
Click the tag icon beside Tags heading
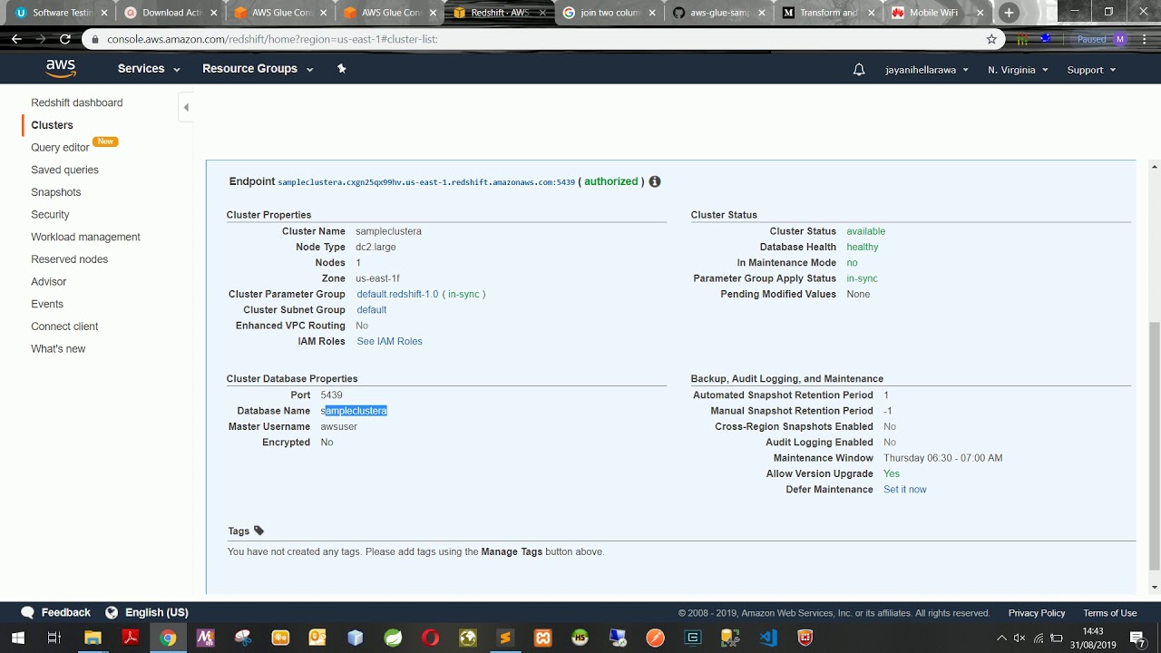[x=259, y=531]
